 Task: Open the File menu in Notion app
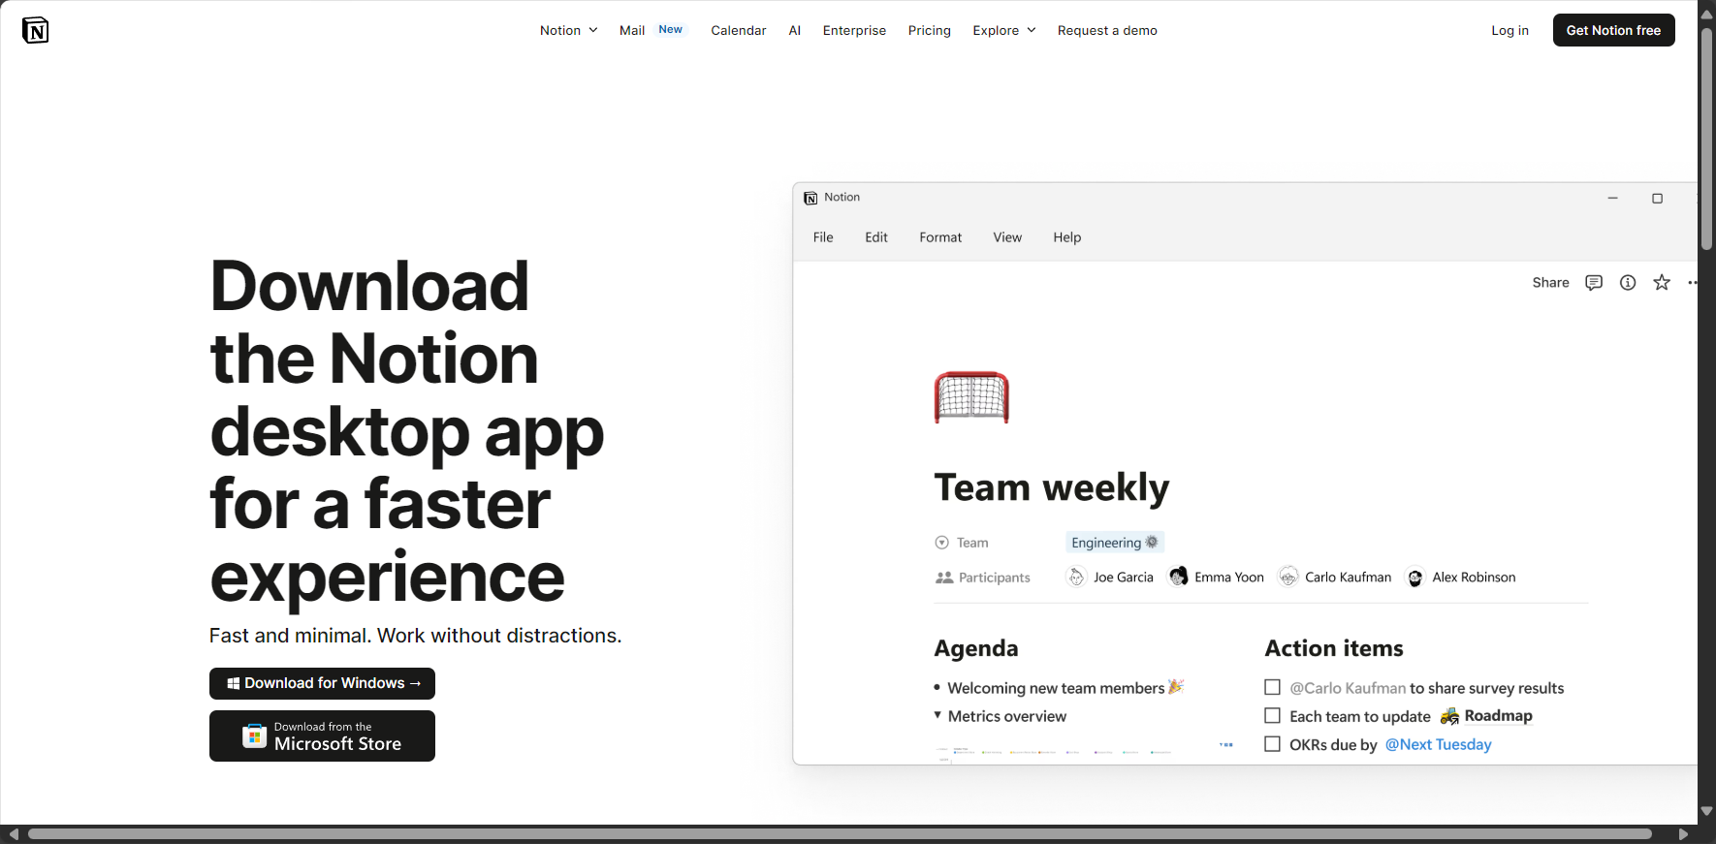(x=823, y=237)
